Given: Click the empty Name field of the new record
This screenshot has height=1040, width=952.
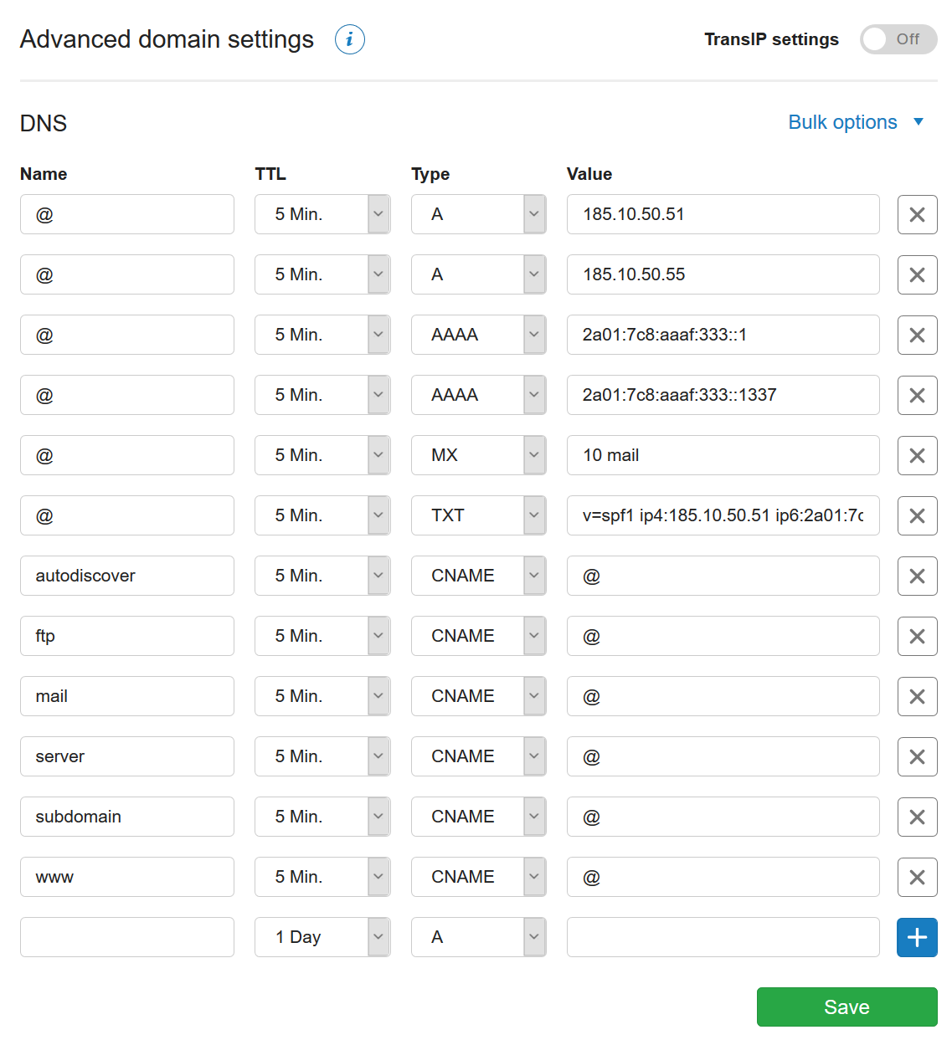Looking at the screenshot, I should point(126,937).
